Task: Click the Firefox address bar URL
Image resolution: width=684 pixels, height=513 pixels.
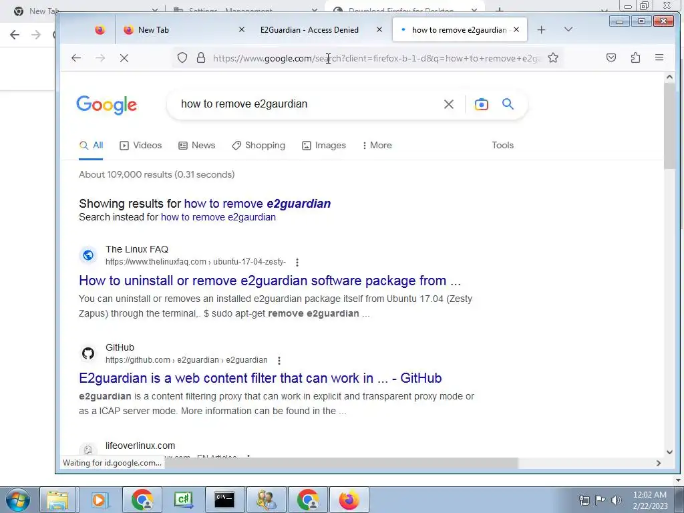Action: coord(377,58)
